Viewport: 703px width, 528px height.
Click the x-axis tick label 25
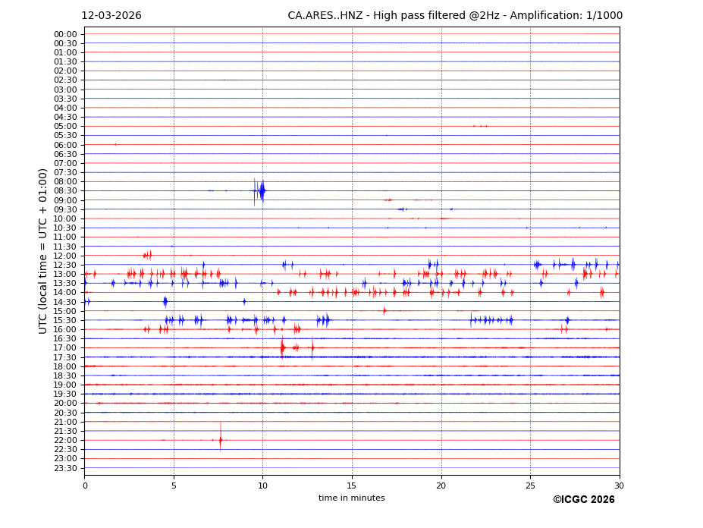coord(530,486)
